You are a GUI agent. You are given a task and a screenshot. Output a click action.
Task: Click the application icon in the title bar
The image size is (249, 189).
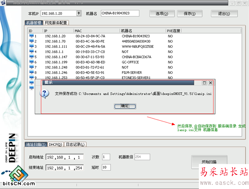tap(3, 3)
